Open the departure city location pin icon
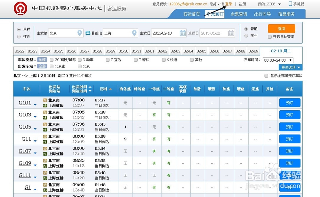This screenshot has height=197, width=320. (80, 33)
